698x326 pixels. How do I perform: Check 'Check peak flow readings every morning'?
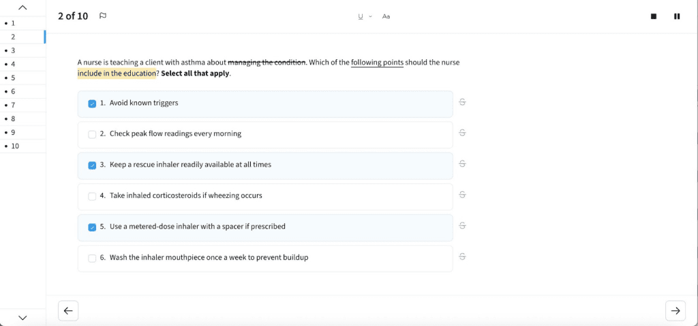(92, 134)
